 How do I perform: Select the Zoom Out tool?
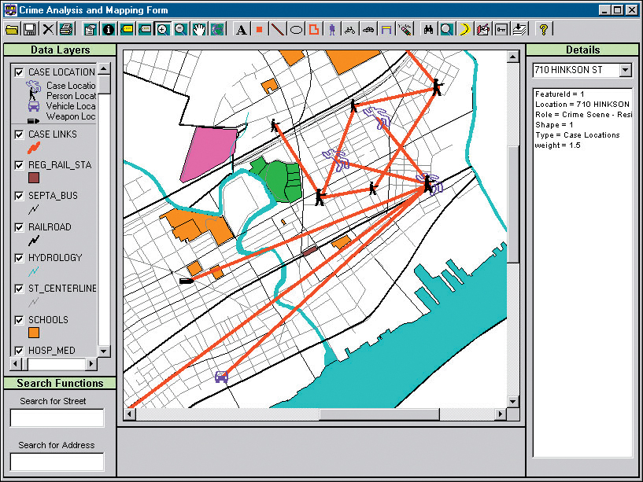pyautogui.click(x=181, y=30)
